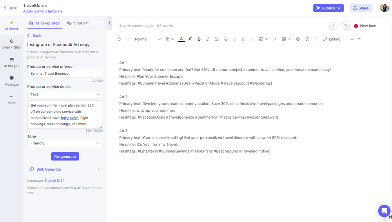This screenshot has height=222, width=392.
Task: Insert a numbered list
Action: (x=243, y=39)
